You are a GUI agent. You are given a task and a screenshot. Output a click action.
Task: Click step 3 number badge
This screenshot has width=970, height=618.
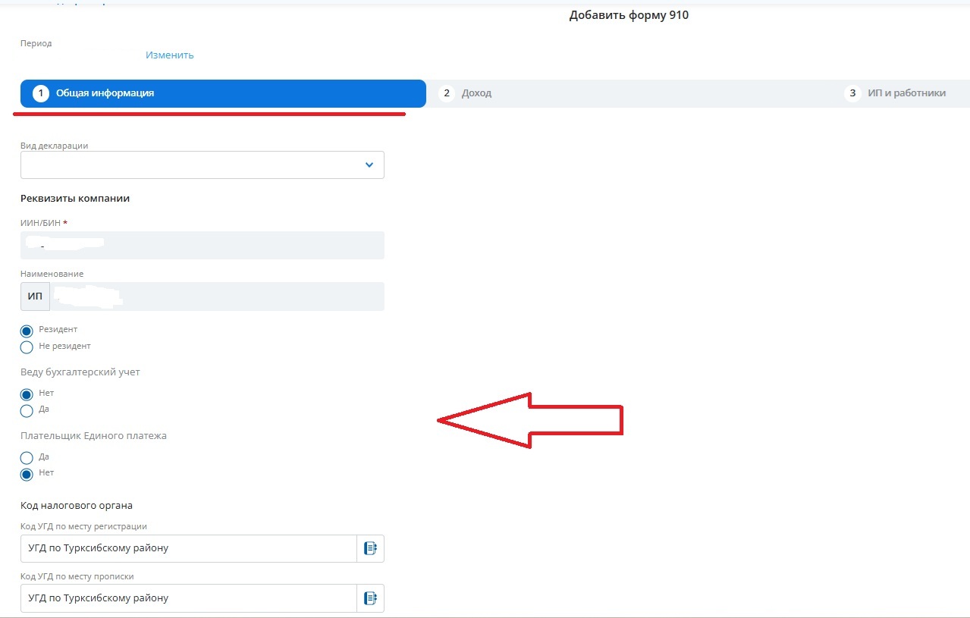[852, 93]
